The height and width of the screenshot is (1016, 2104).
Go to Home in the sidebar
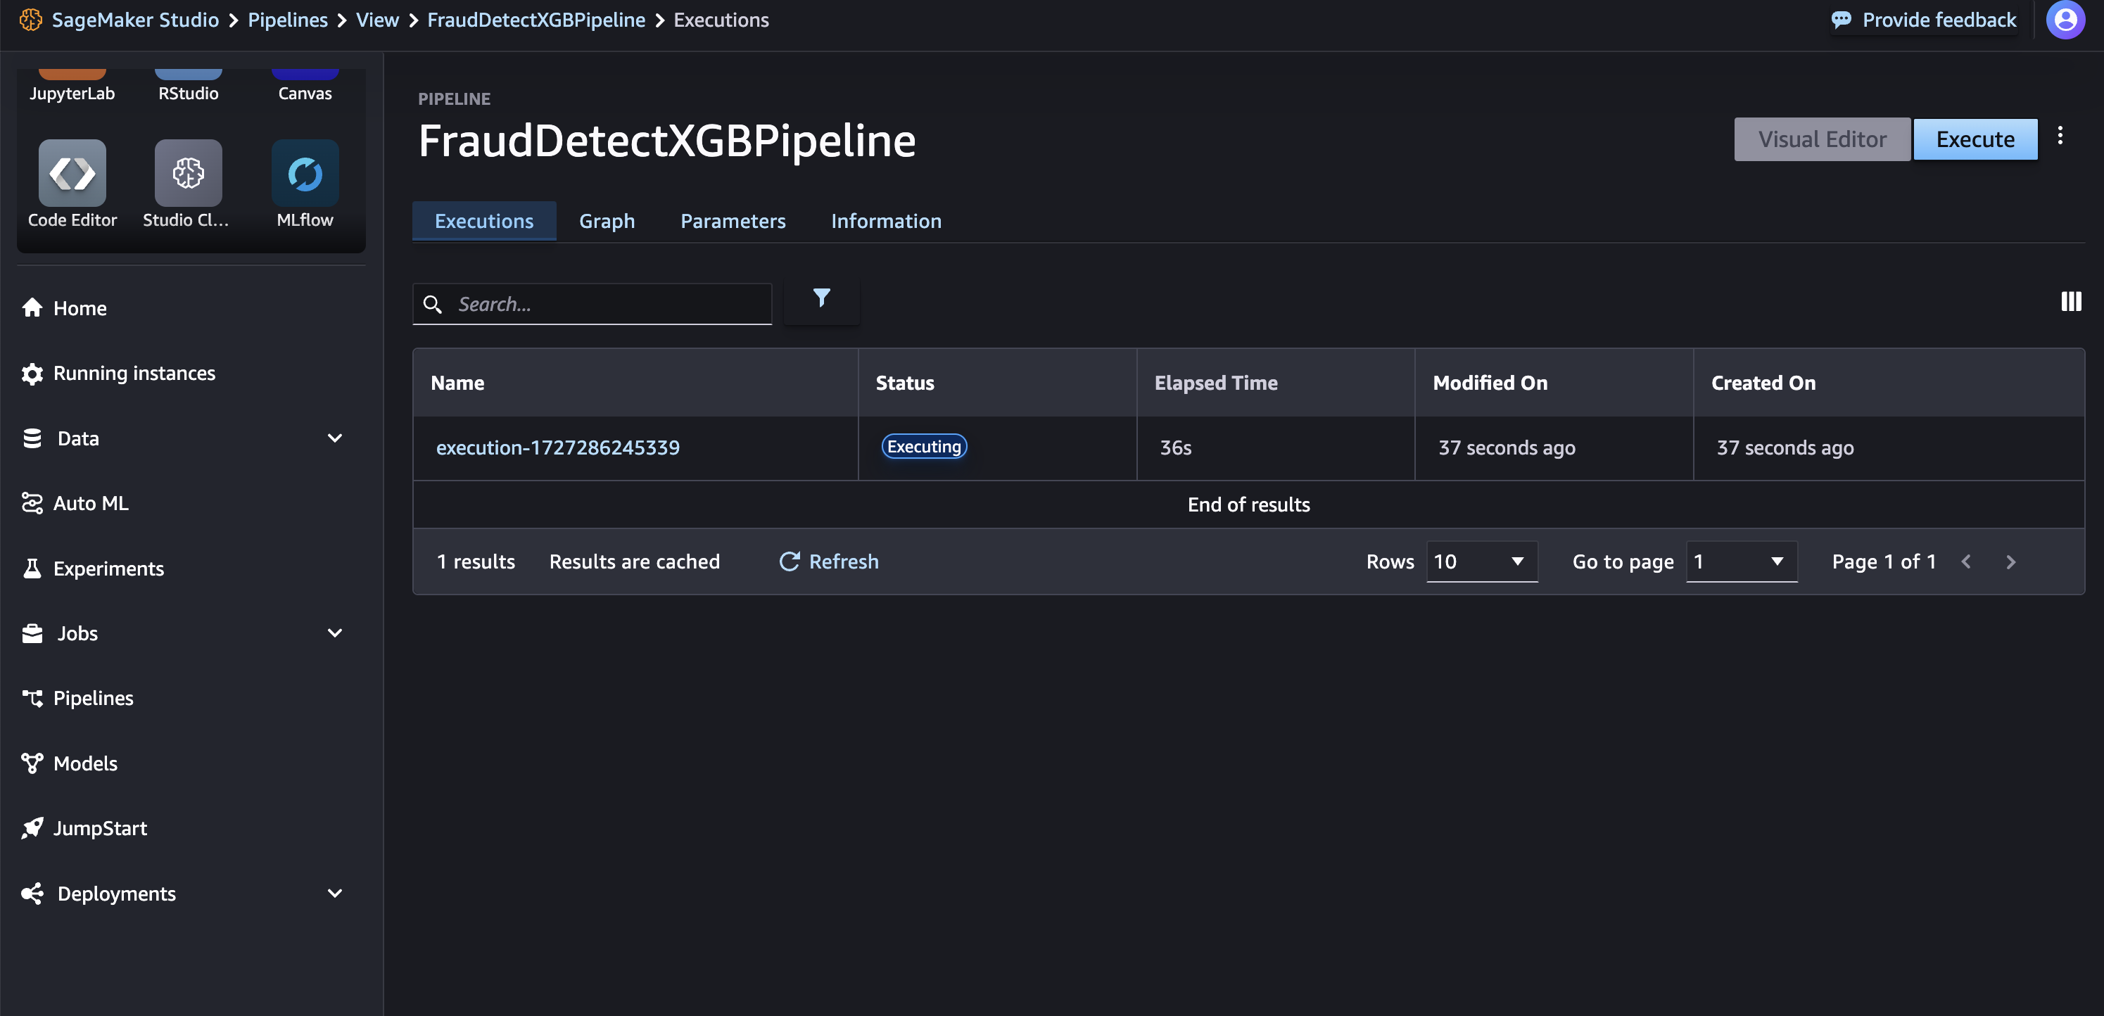pos(80,308)
